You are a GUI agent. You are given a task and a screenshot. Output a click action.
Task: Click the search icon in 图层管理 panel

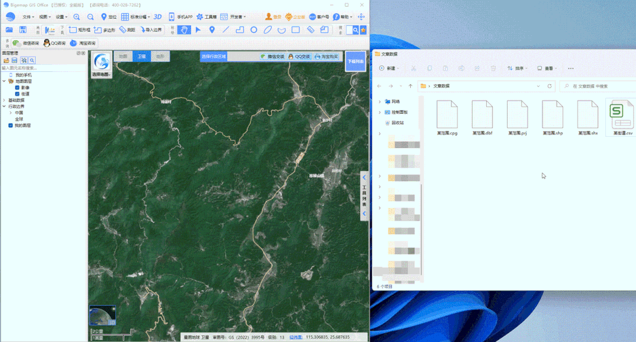(x=32, y=61)
